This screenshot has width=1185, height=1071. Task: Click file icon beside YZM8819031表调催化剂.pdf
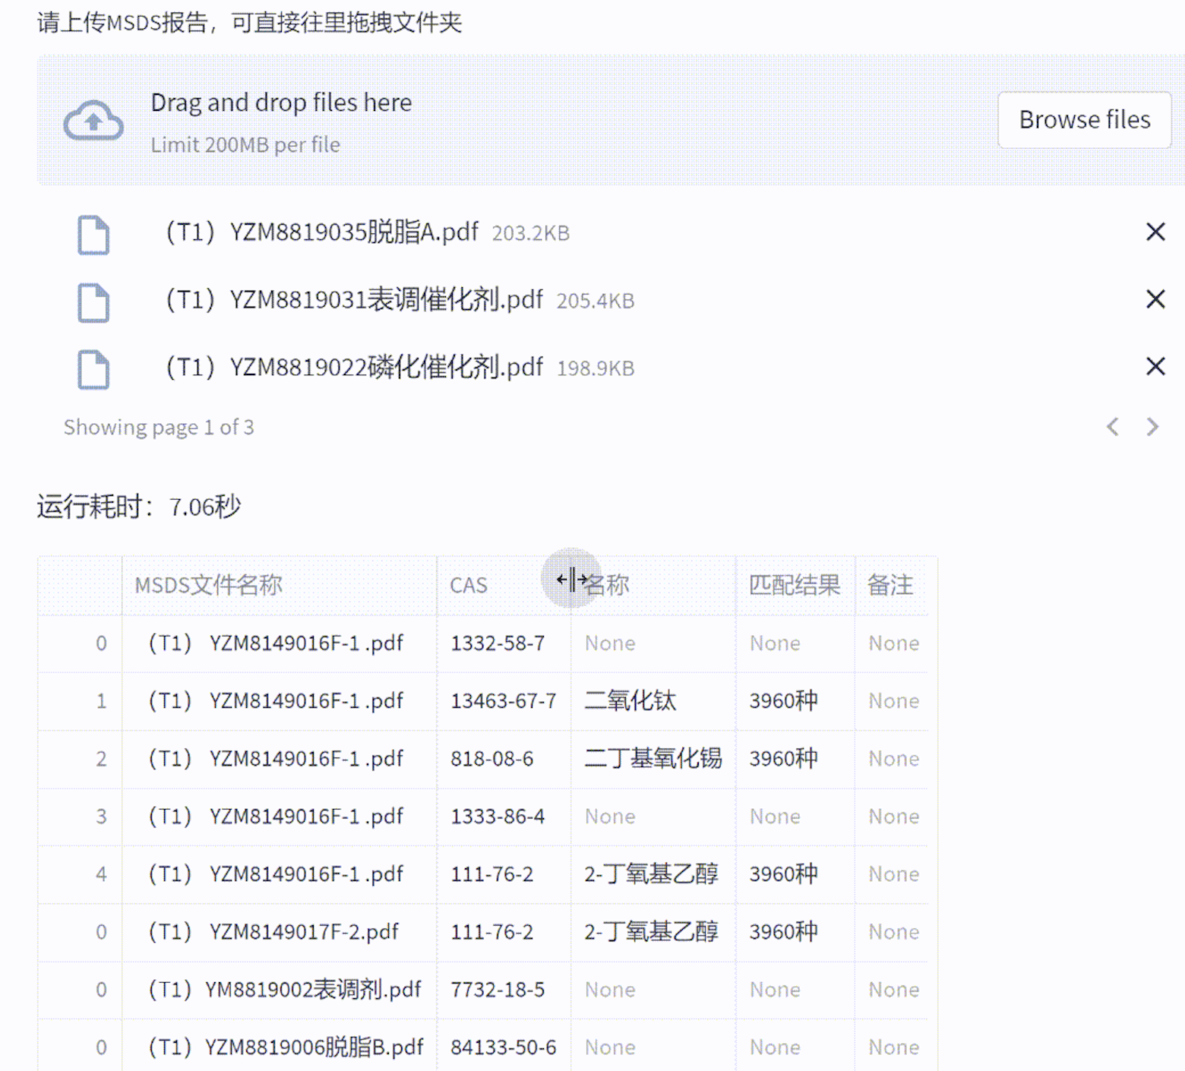click(93, 302)
